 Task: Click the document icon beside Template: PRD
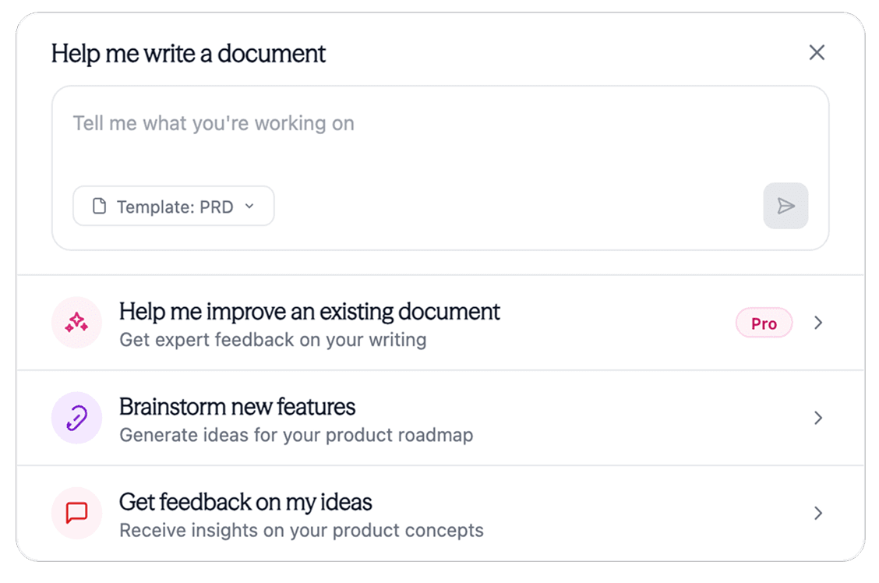pos(100,206)
